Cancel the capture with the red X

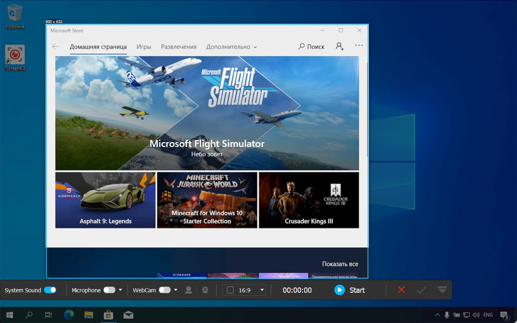click(x=402, y=290)
